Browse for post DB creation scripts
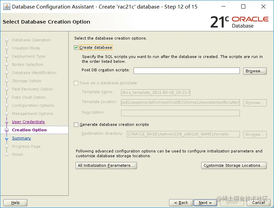Screen dimensions: 274x208 [255, 71]
